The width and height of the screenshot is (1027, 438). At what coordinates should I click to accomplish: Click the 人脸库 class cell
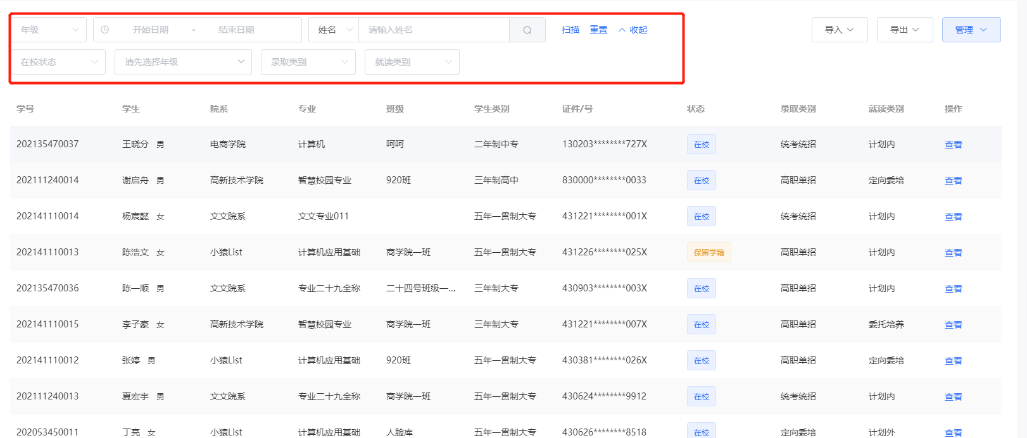pos(400,432)
